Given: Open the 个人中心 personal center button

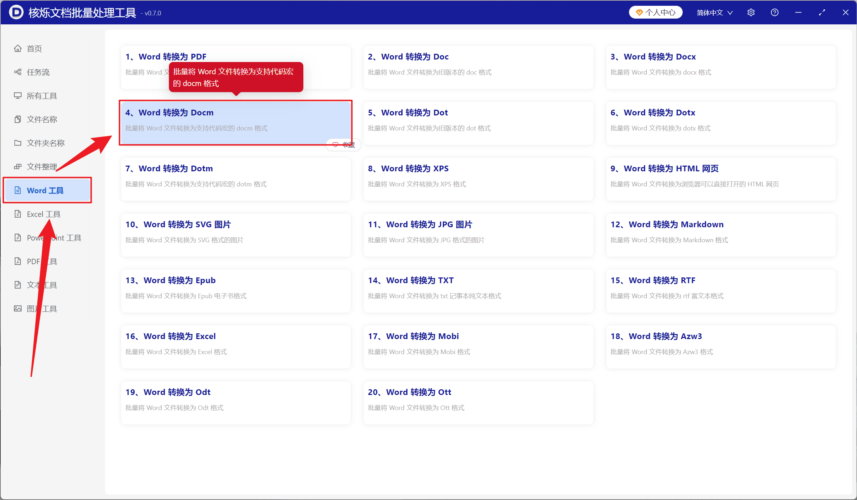Looking at the screenshot, I should pos(655,13).
